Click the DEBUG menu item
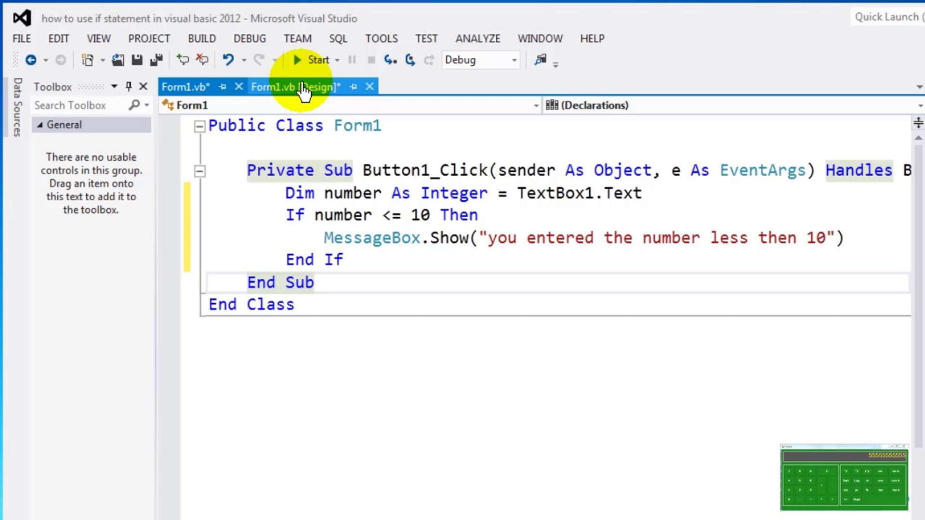 249,38
